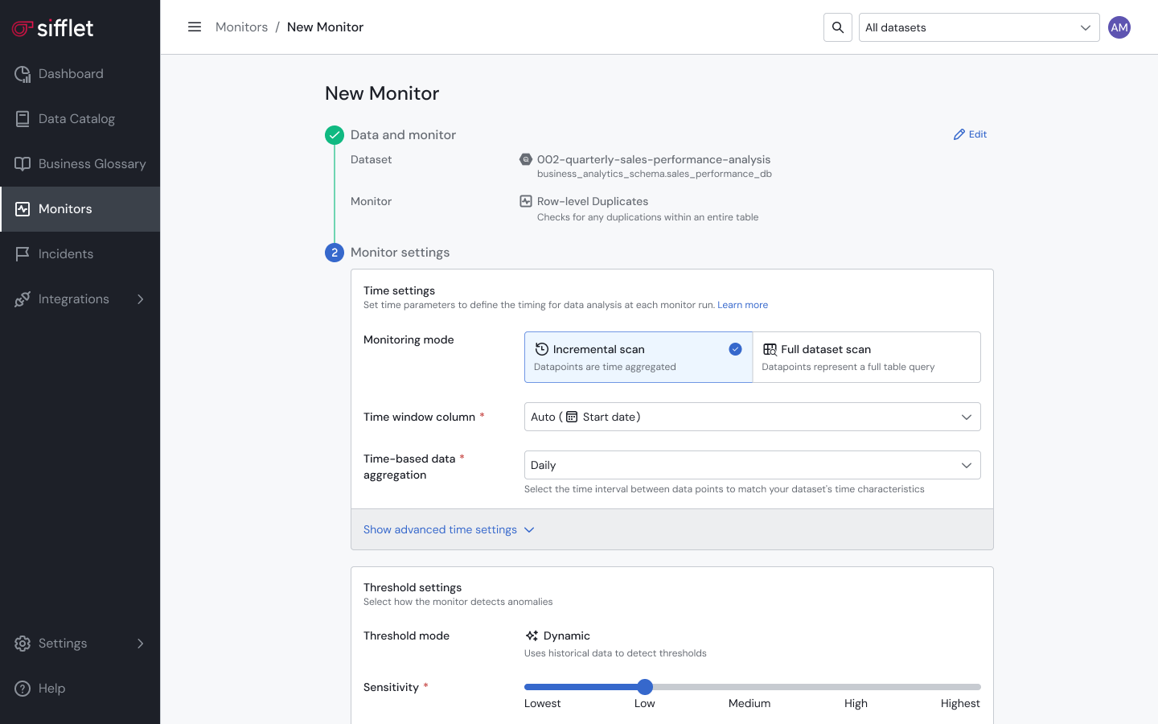The width and height of the screenshot is (1158, 724).
Task: Click the Full dataset scan table icon
Action: click(x=770, y=349)
